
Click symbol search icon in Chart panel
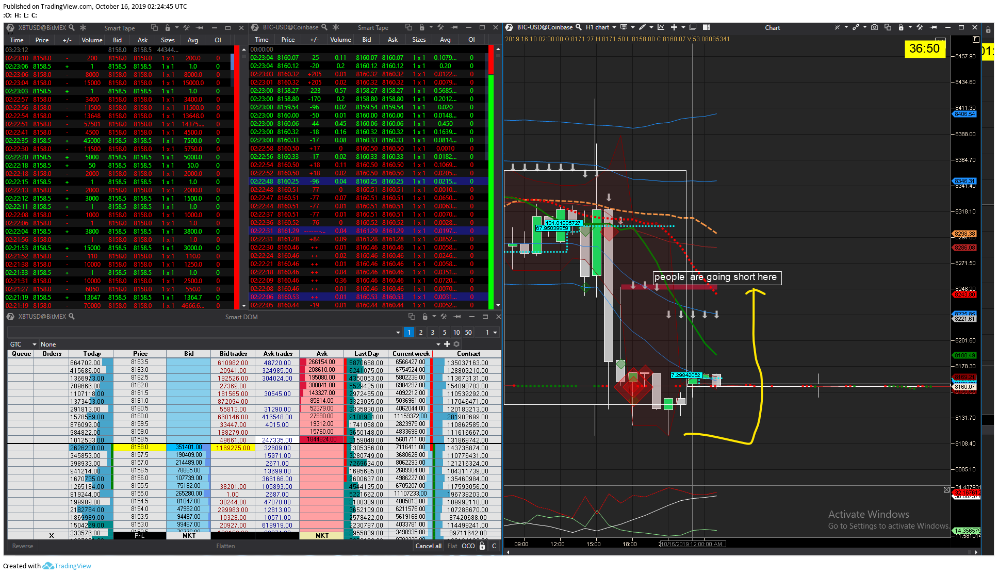pos(579,27)
